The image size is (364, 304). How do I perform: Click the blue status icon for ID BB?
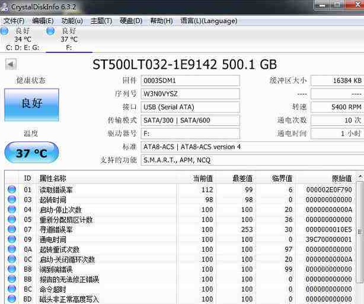click(12, 279)
